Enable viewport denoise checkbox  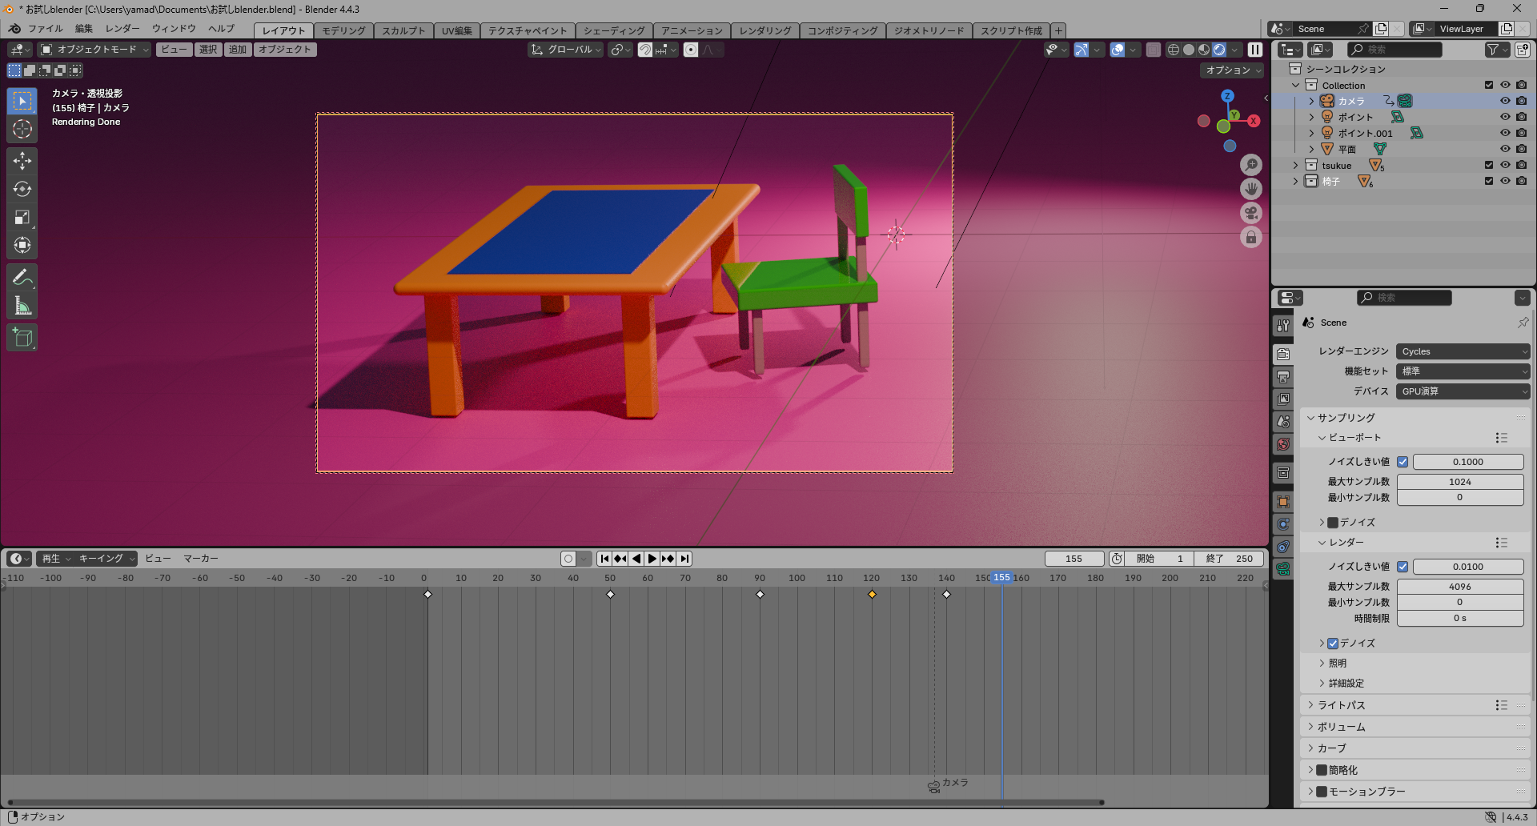pos(1333,523)
